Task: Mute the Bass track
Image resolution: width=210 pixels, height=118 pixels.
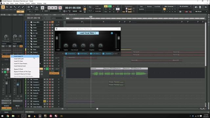Action: (x=45, y=49)
